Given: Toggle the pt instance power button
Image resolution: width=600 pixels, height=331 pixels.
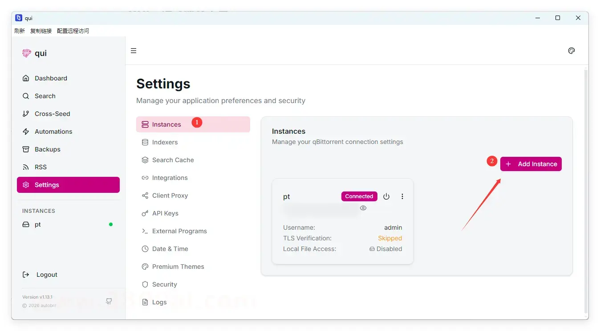Looking at the screenshot, I should [x=386, y=196].
